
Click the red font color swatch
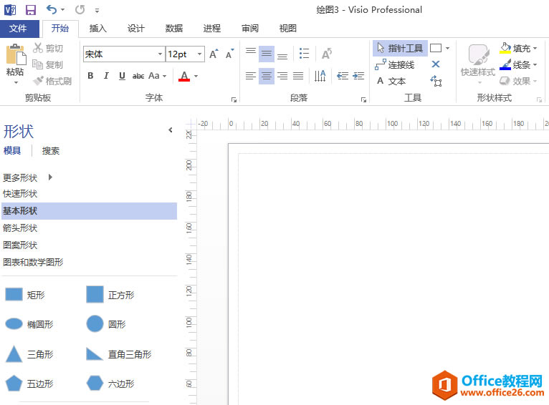184,76
